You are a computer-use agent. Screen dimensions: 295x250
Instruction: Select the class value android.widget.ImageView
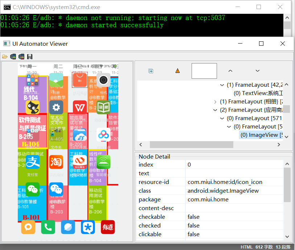(223, 191)
